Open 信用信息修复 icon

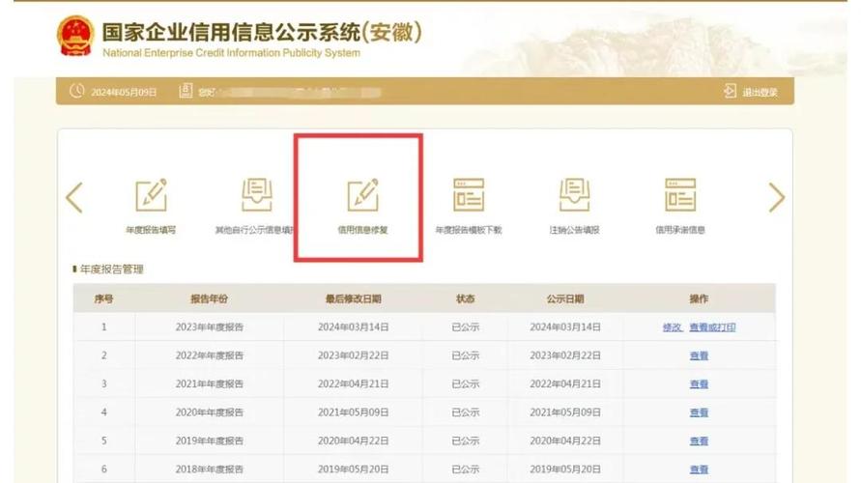coord(362,195)
